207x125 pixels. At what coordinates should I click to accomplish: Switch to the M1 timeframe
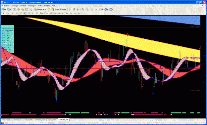47,13
